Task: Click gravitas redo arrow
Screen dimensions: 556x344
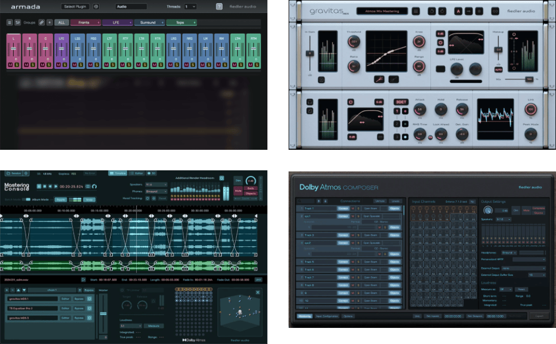Action: pyautogui.click(x=442, y=11)
